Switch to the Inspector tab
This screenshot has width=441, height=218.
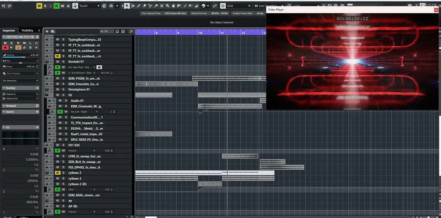pyautogui.click(x=9, y=30)
